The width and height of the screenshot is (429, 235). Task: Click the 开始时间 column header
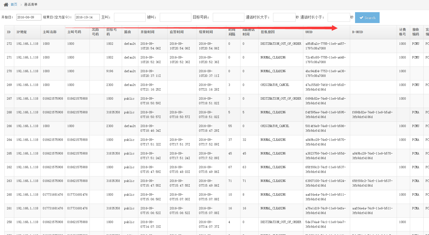point(147,32)
